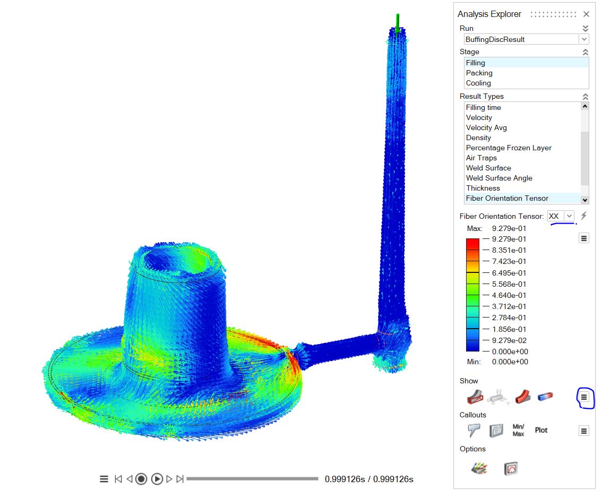The image size is (602, 497).
Task: Collapse the Run section chevron
Action: 585,28
